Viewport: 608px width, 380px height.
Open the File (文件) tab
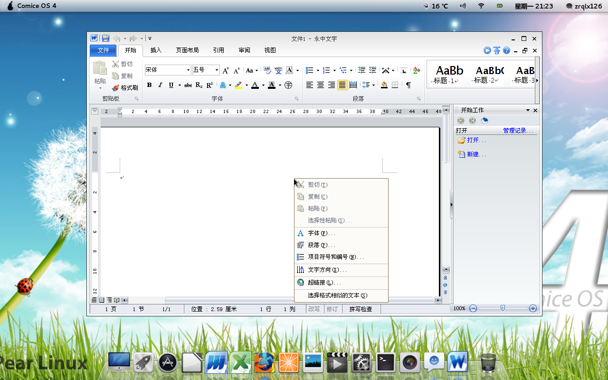coord(103,50)
